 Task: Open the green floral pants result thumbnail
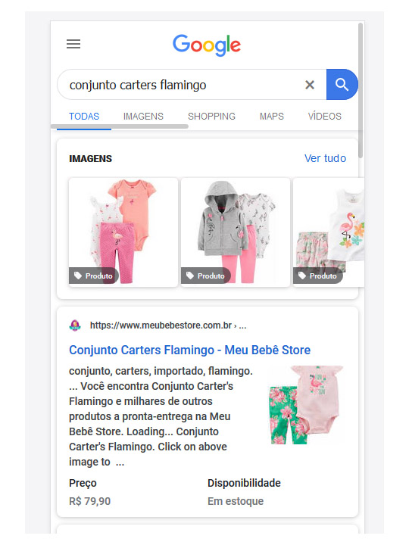306,405
